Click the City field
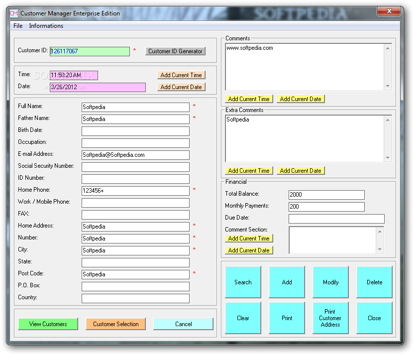 coord(135,250)
